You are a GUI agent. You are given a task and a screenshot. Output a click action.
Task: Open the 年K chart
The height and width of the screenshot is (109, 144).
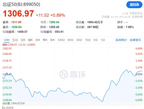(x=52, y=40)
